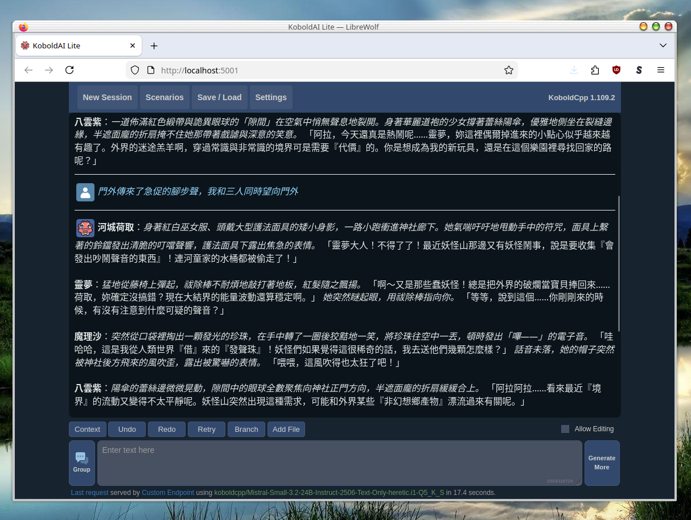Open a new tab with plus button
The width and height of the screenshot is (691, 520).
tap(154, 46)
